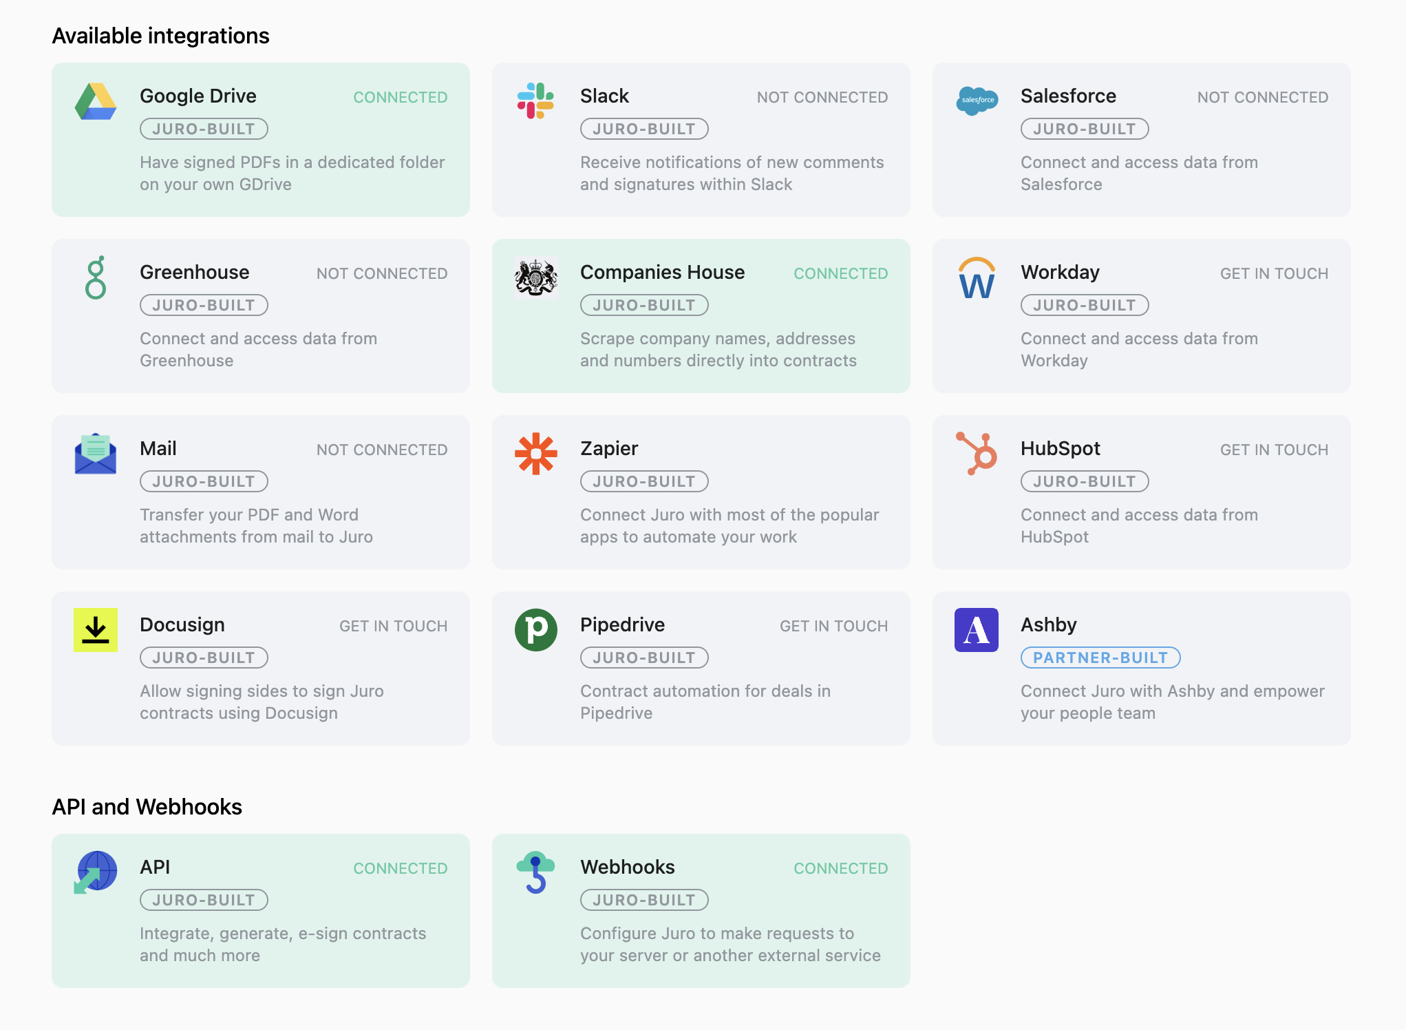
Task: Click Connected status on Webhooks card
Action: (x=840, y=868)
